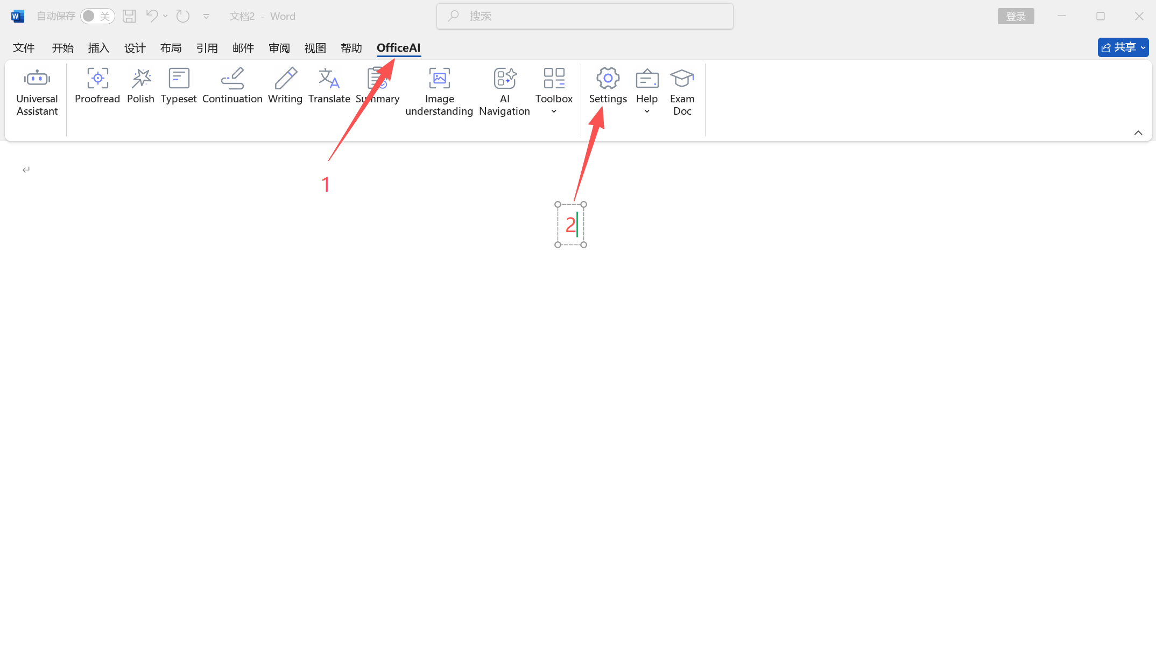Toggle the AutoSave switch

[97, 16]
